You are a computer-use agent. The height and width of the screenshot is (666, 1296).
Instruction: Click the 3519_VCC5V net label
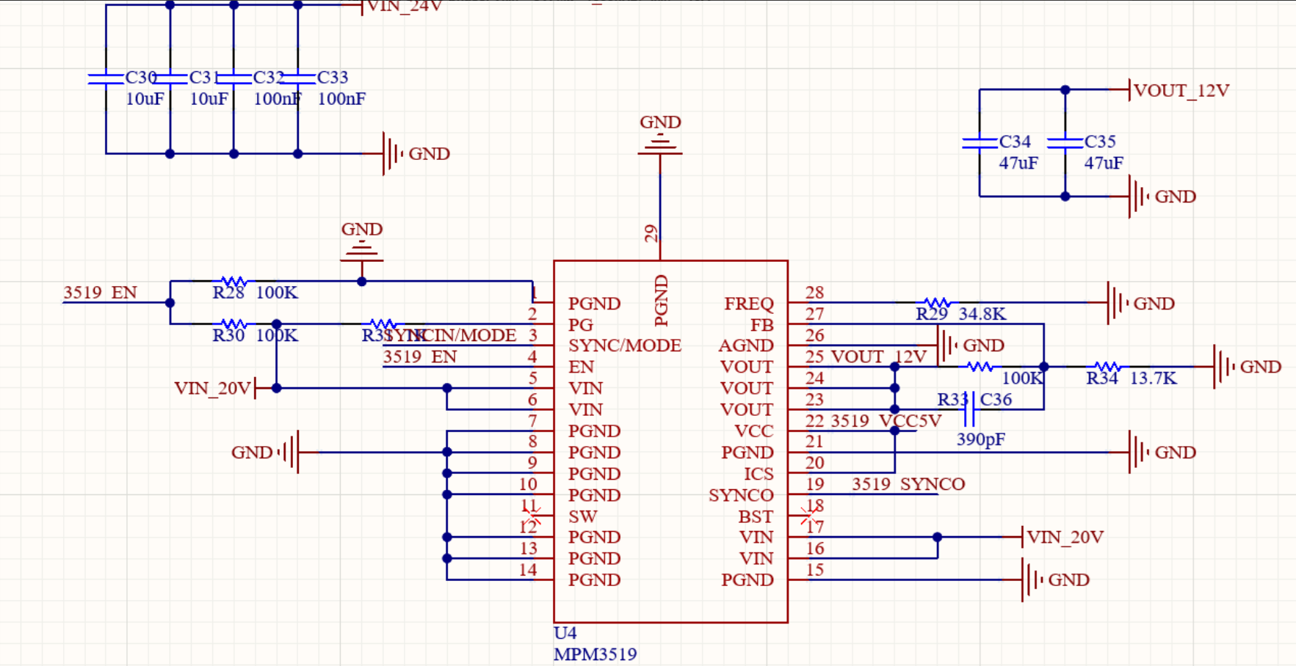coord(885,421)
